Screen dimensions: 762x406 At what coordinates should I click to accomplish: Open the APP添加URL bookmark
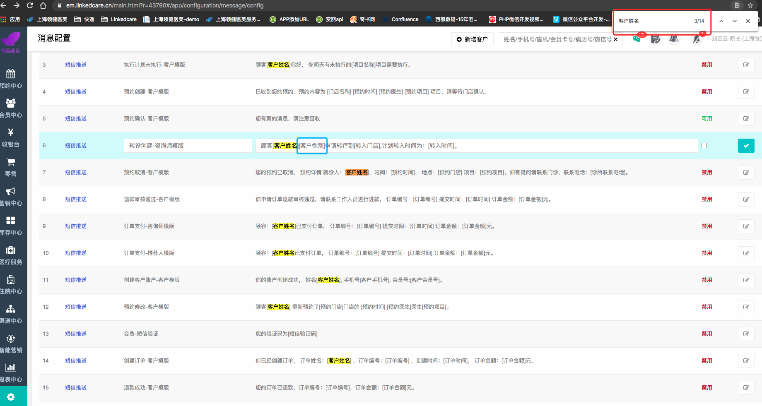pyautogui.click(x=289, y=19)
